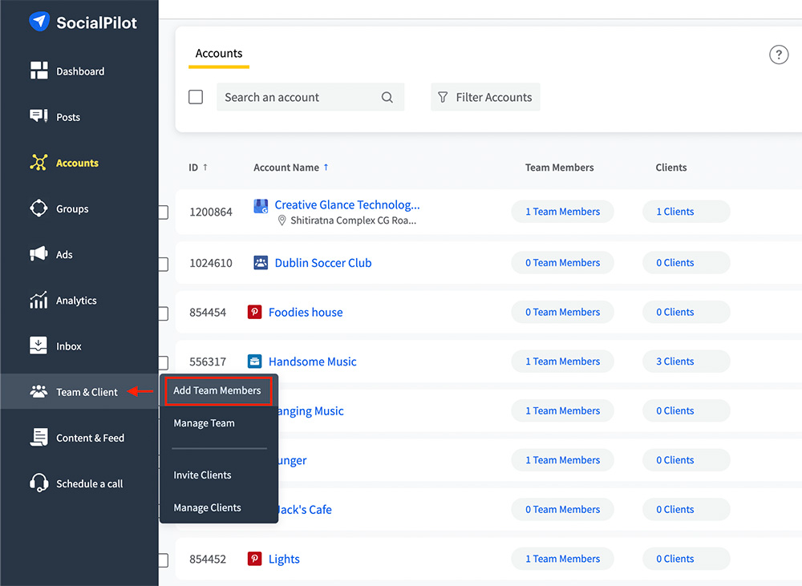Tick the checkbox for account 854452
802x586 pixels.
(163, 560)
